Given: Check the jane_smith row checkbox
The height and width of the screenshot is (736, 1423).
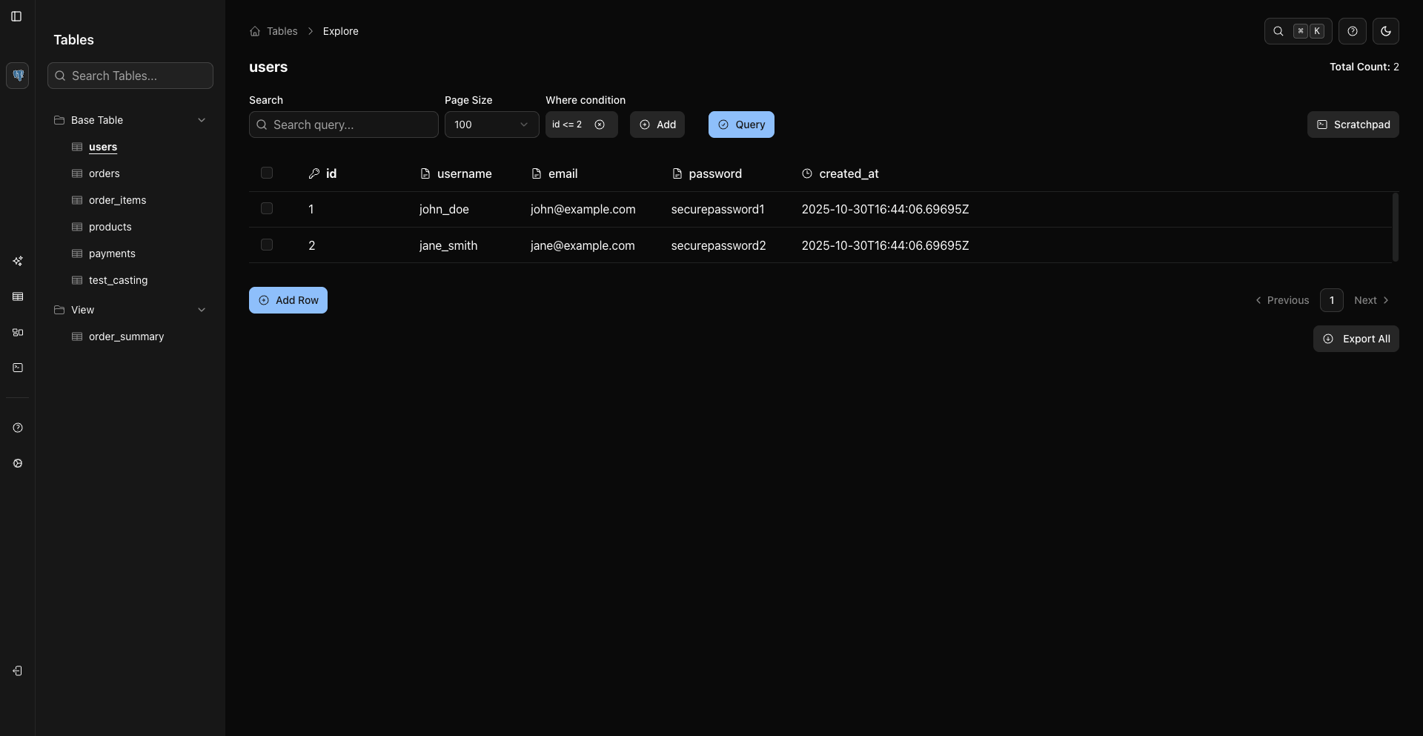Looking at the screenshot, I should [267, 245].
